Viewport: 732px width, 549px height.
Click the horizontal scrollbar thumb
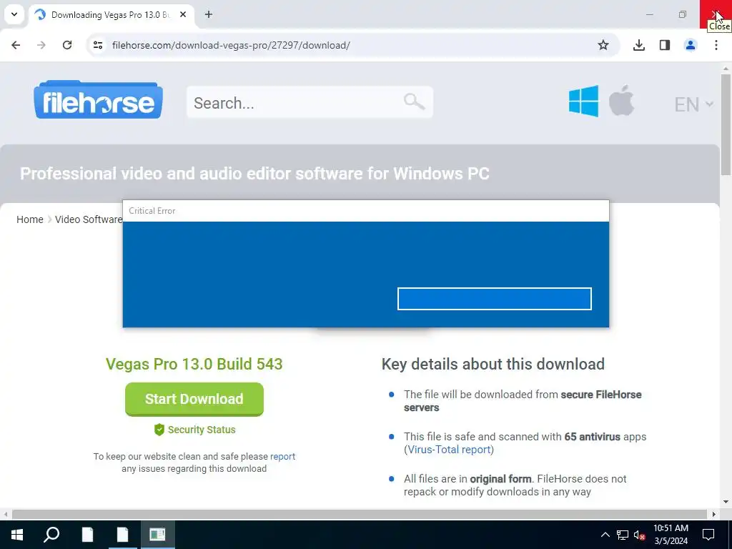(x=360, y=515)
